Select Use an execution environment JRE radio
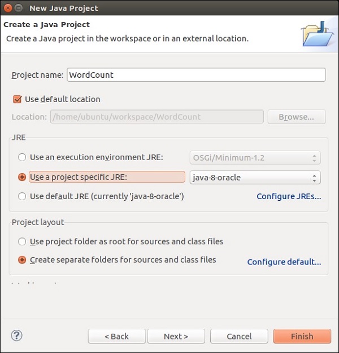The image size is (339, 353). point(22,157)
